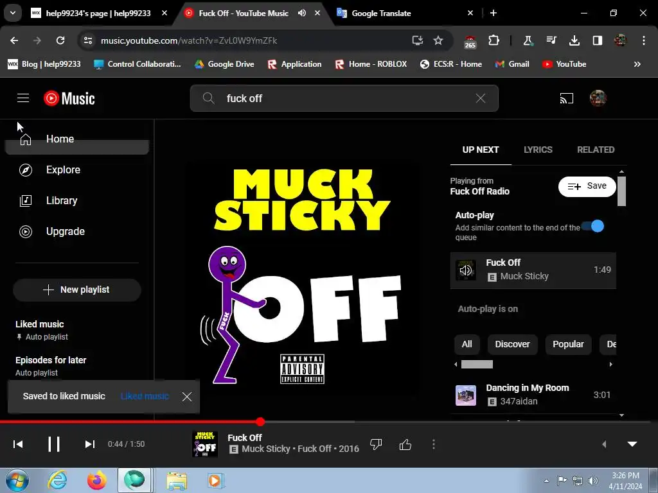Viewport: 658px width, 493px height.
Task: Click the queue vertical scrollbar thumb
Action: click(x=621, y=191)
